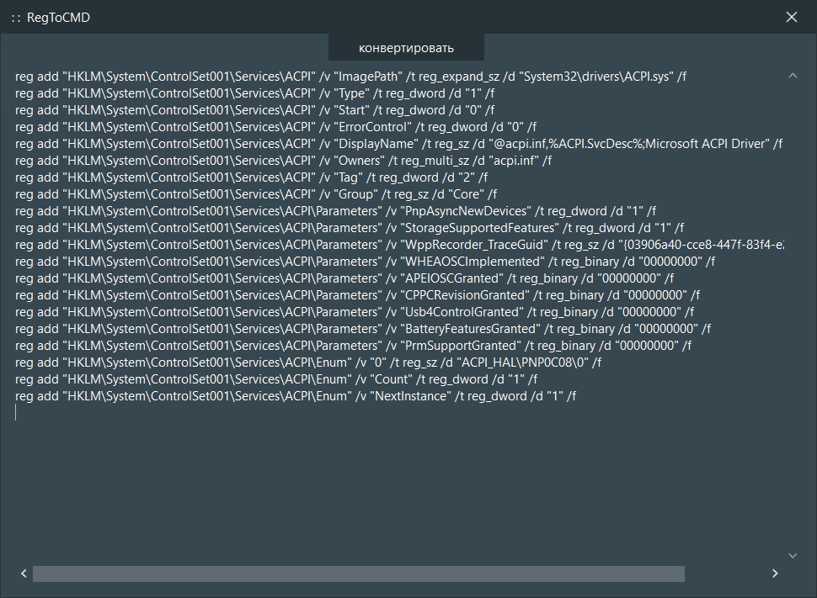This screenshot has width=817, height=598.
Task: Click the "PnpAsyncNewDevices" command line
Action: coord(335,211)
